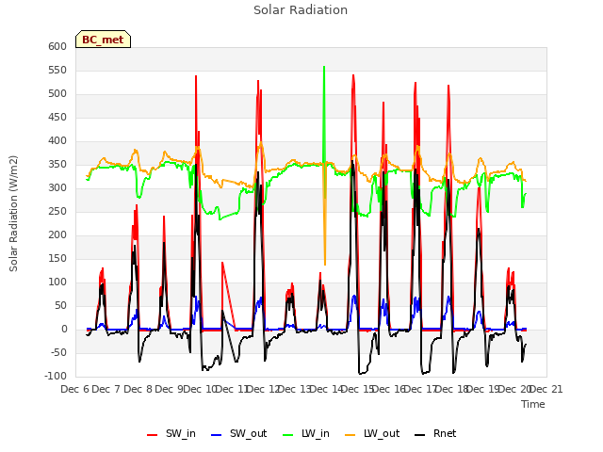
Task: Click the Solar Radiation chart title
Action: (301, 10)
